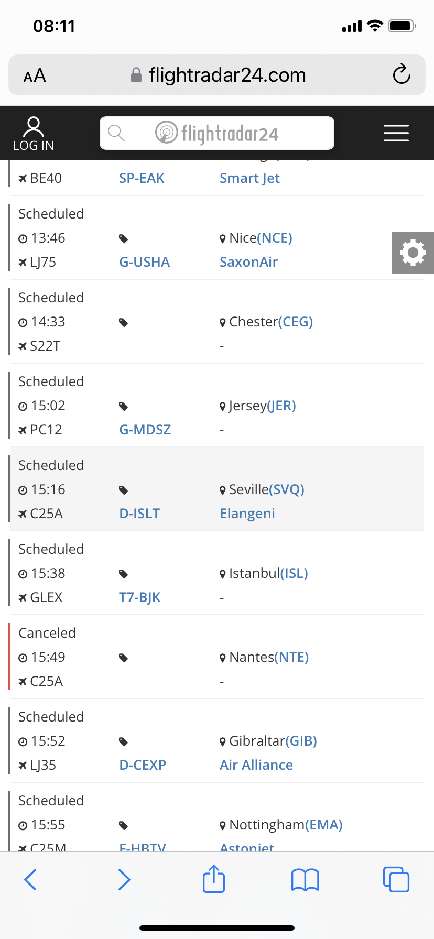
Task: Tap the LOG IN user icon
Action: (x=34, y=134)
